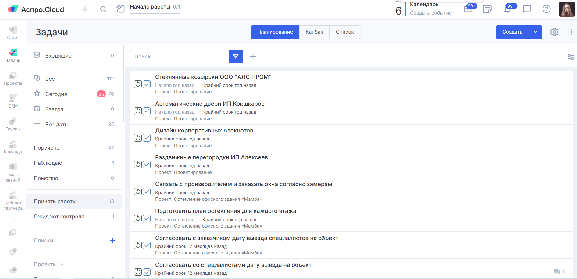Open the settings gear icon
Screen dimensions: 577x279
[554, 32]
